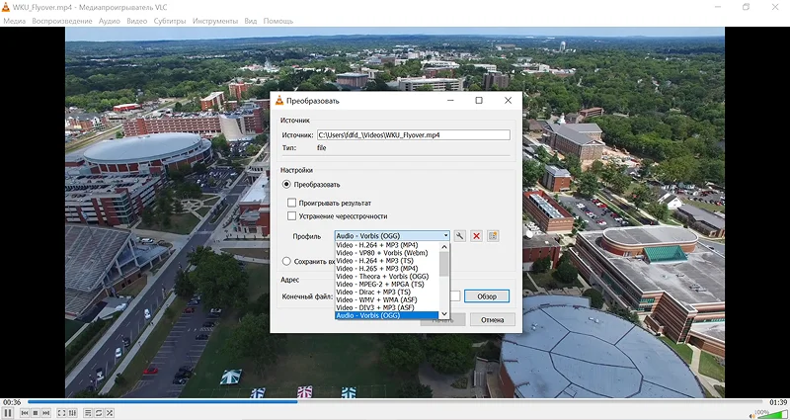Open the Медиа menu
The height and width of the screenshot is (420, 790).
tap(14, 21)
